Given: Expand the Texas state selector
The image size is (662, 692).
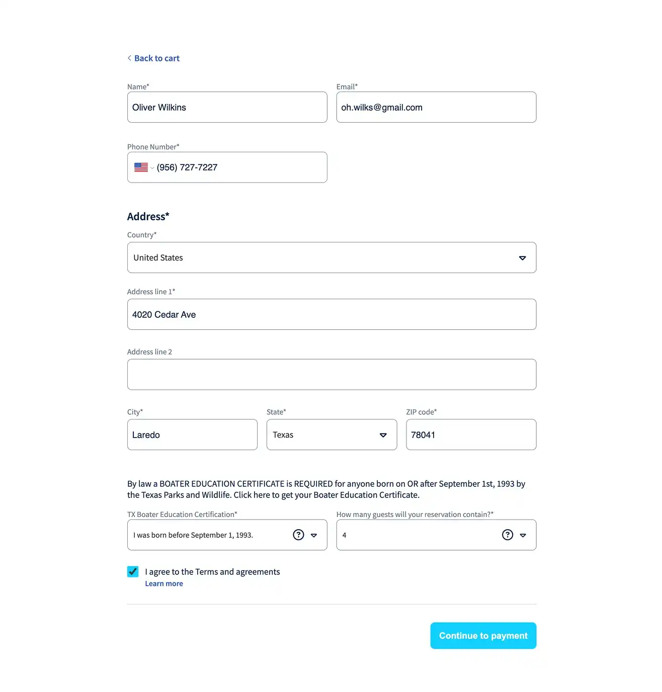Looking at the screenshot, I should [332, 435].
